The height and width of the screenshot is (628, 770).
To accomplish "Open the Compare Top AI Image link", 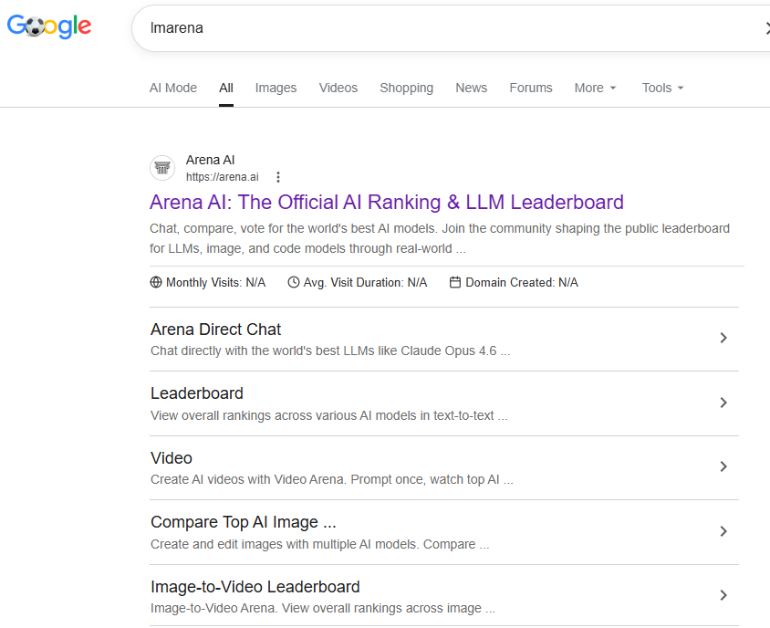I will click(243, 522).
